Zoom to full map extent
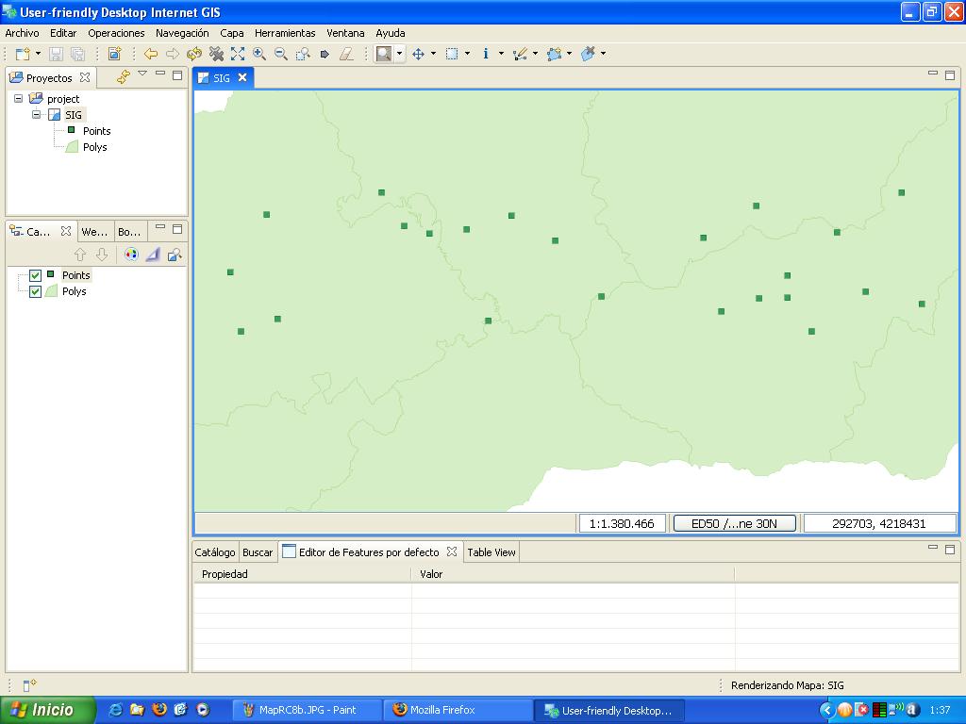This screenshot has height=724, width=966. [x=238, y=55]
